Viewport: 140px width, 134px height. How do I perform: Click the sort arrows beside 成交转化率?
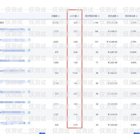coord(137,16)
